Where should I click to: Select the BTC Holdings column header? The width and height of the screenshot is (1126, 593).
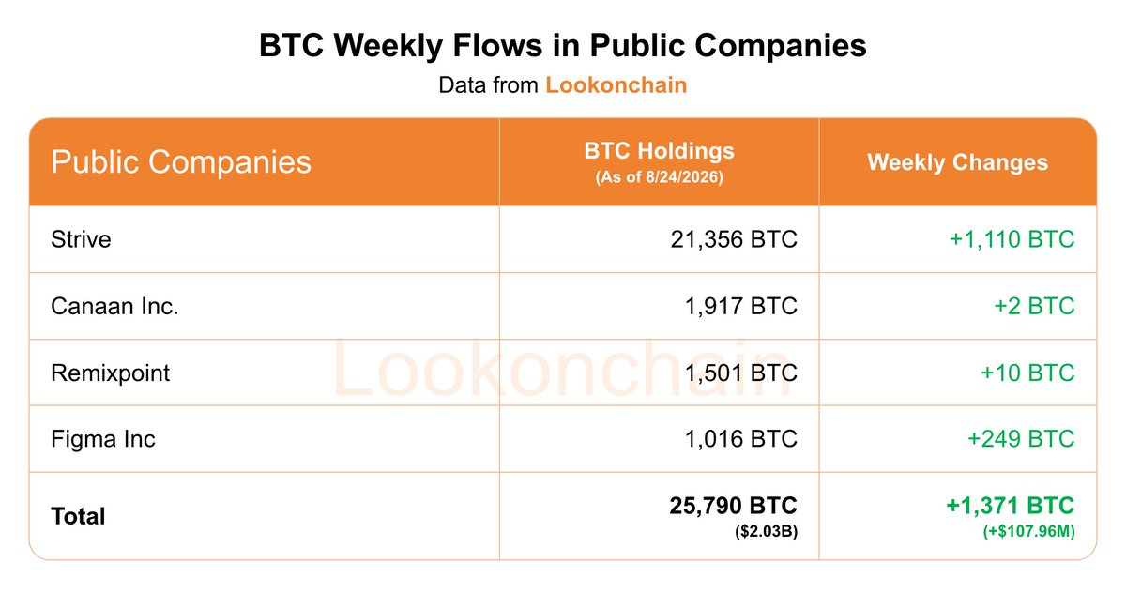(659, 161)
